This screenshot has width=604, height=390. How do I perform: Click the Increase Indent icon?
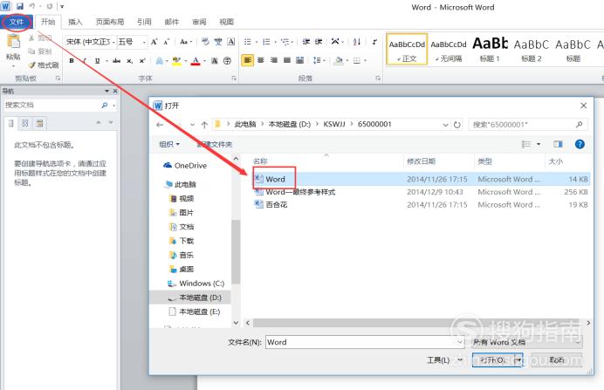click(x=319, y=42)
